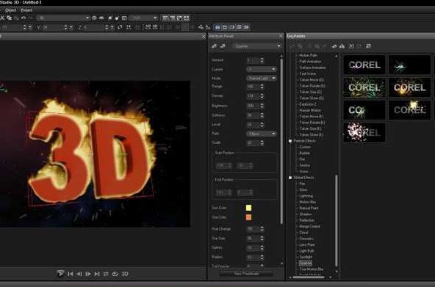The image size is (435, 287).
Task: Open the Current dropdown in attributes
Action: tap(262, 69)
